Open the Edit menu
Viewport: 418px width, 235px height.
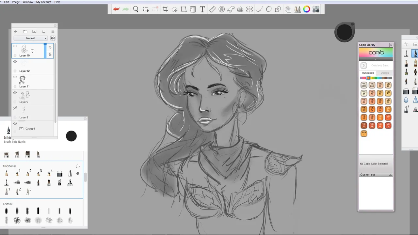(7, 2)
